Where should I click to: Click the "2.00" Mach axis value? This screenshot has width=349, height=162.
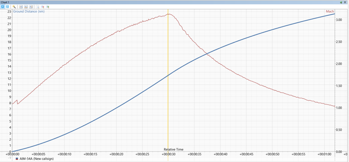click(x=339, y=64)
